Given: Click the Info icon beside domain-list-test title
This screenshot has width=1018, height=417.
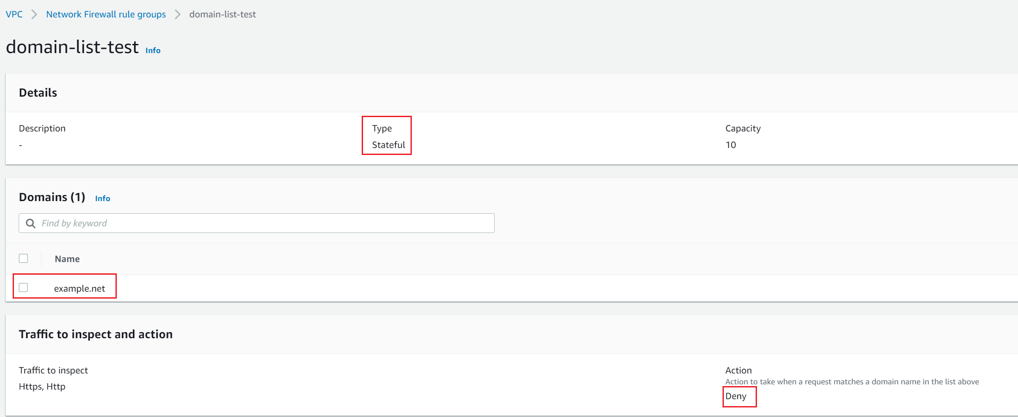Looking at the screenshot, I should (153, 50).
